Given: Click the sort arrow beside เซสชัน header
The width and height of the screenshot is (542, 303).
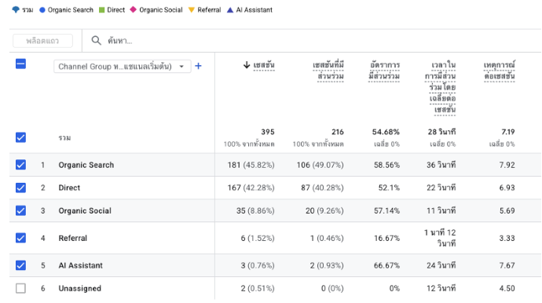Looking at the screenshot, I should click(247, 65).
